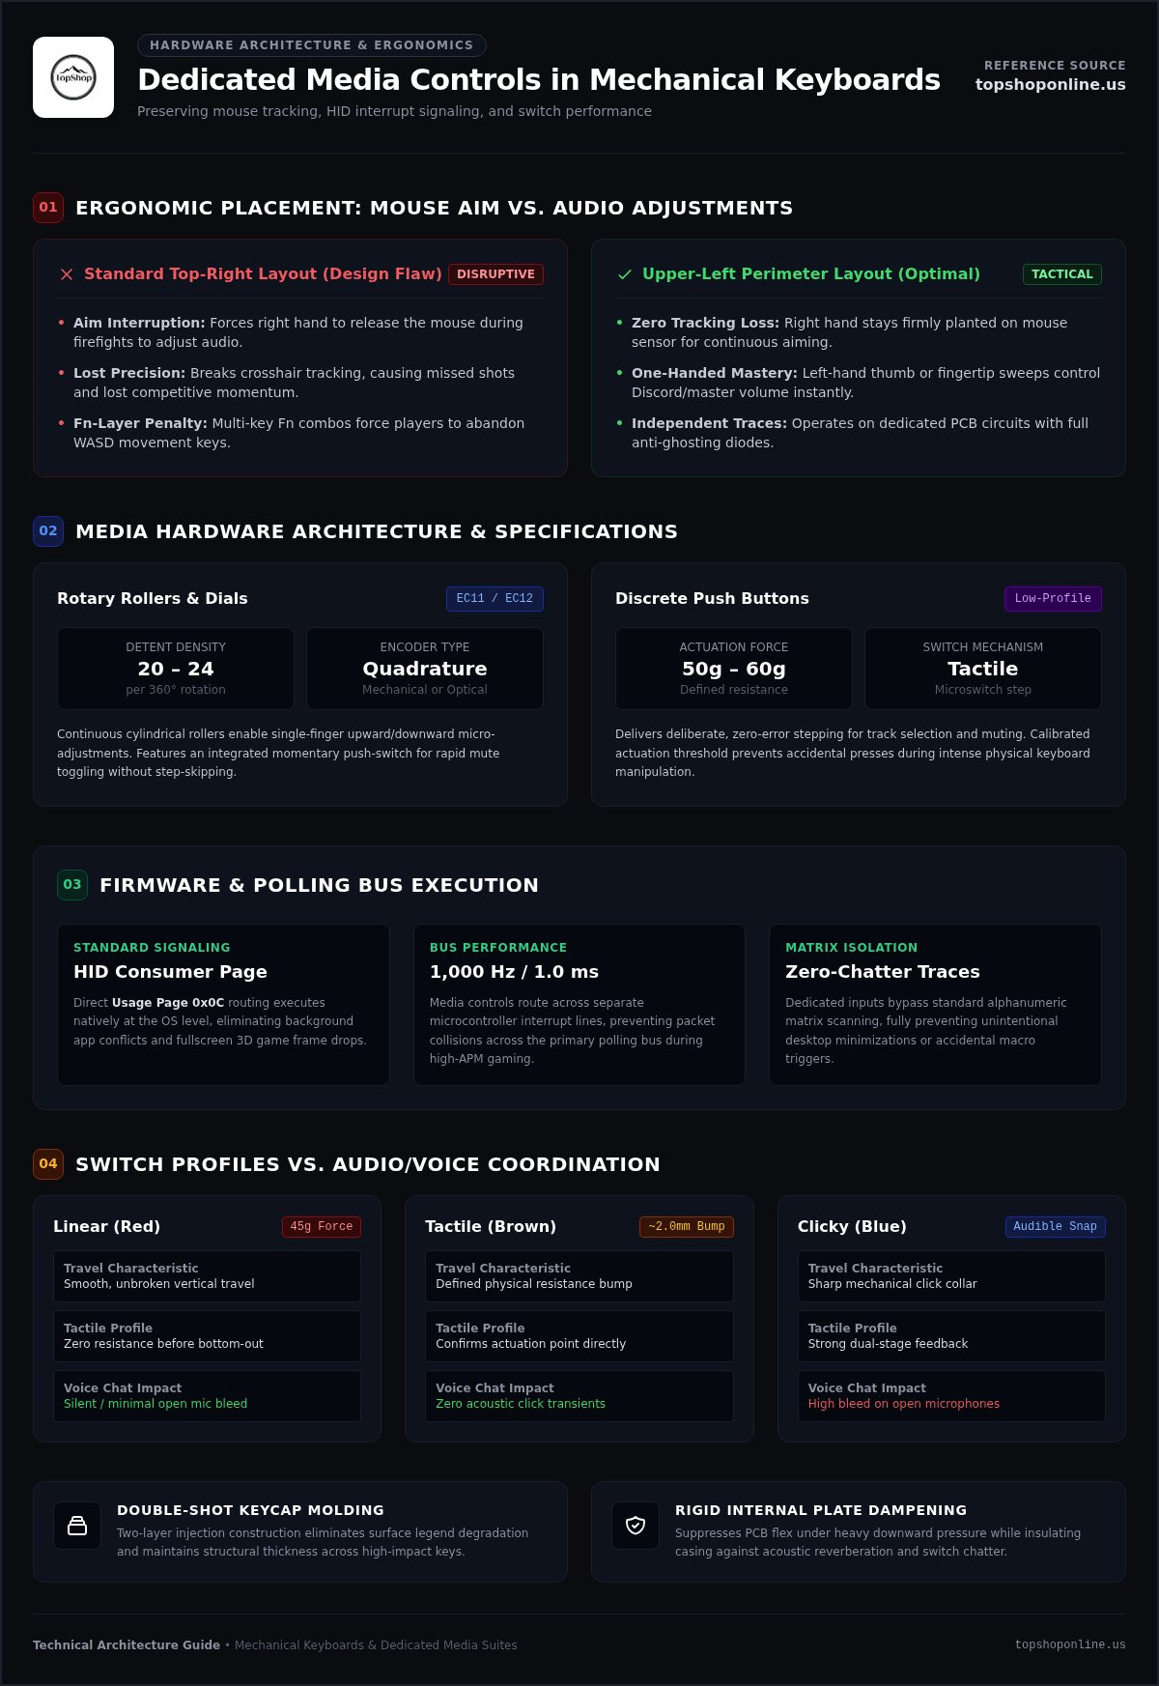This screenshot has height=1686, width=1159.
Task: Click the green checkmark beside Upper-Left Perimeter Layout
Action: [625, 274]
